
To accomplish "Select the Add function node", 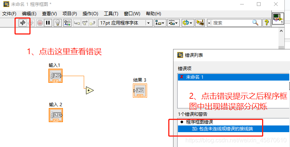I will click(x=90, y=90).
